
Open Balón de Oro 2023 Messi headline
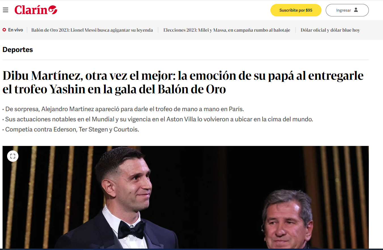92,30
